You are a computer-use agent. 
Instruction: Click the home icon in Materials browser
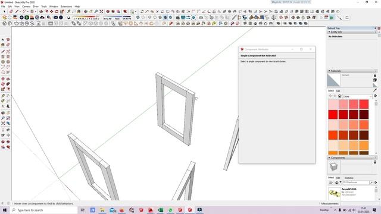pos(340,96)
